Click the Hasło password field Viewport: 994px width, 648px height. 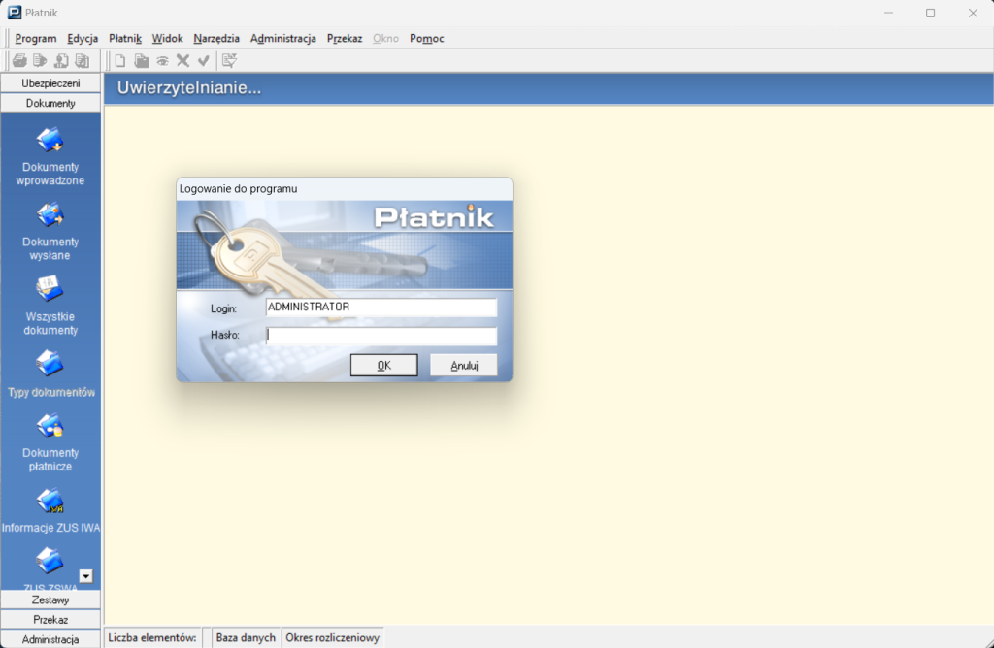coord(381,337)
